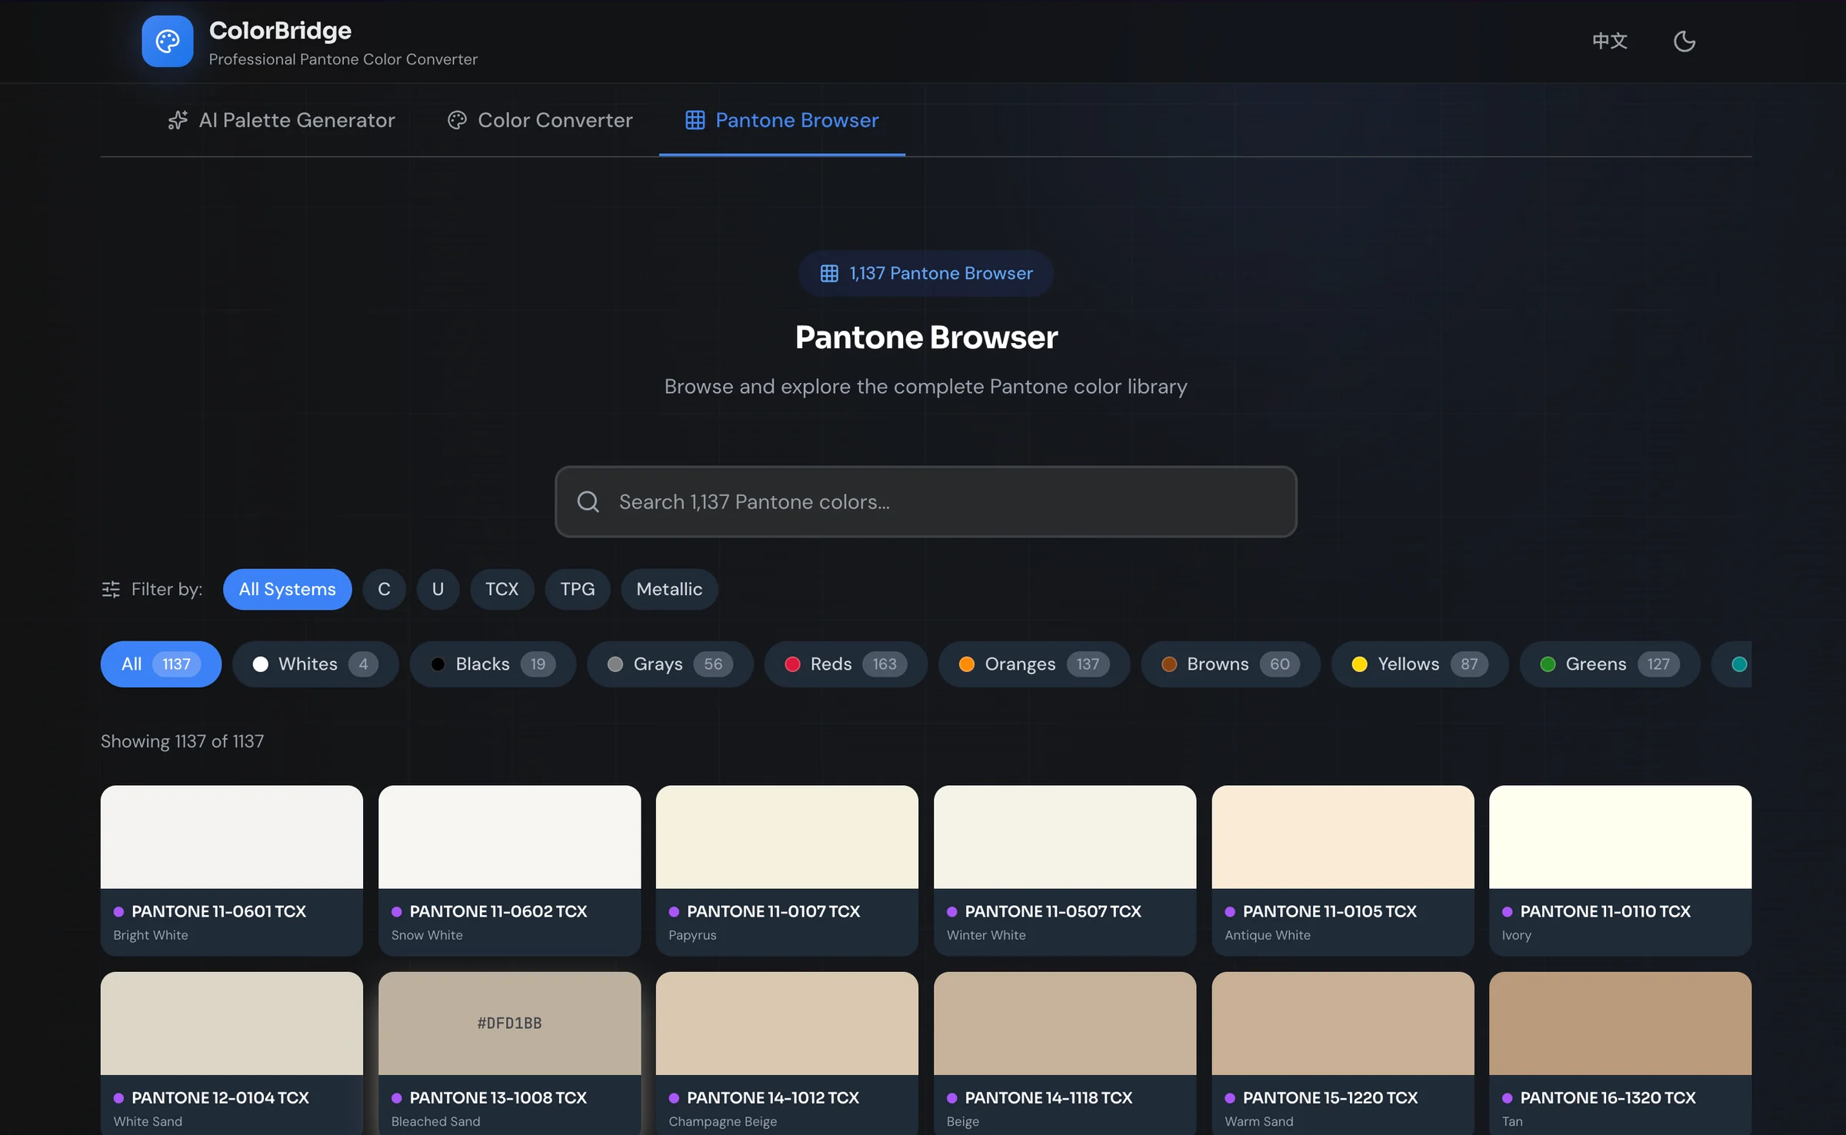This screenshot has width=1846, height=1135.
Task: Click the Antique White color swatch
Action: click(1343, 837)
